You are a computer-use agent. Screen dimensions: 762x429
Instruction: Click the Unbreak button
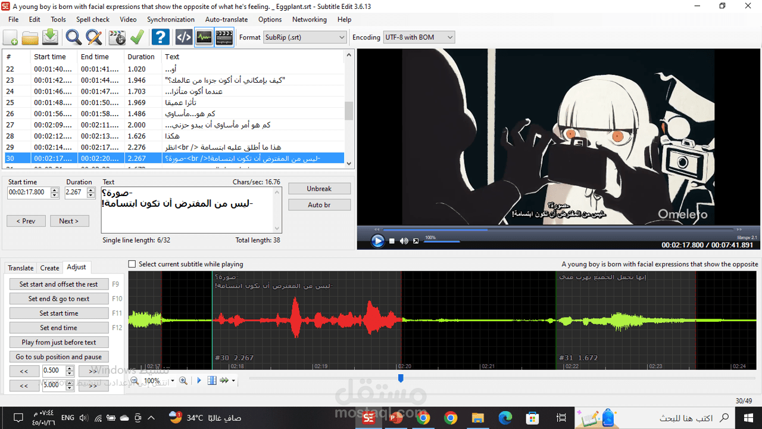[319, 188]
